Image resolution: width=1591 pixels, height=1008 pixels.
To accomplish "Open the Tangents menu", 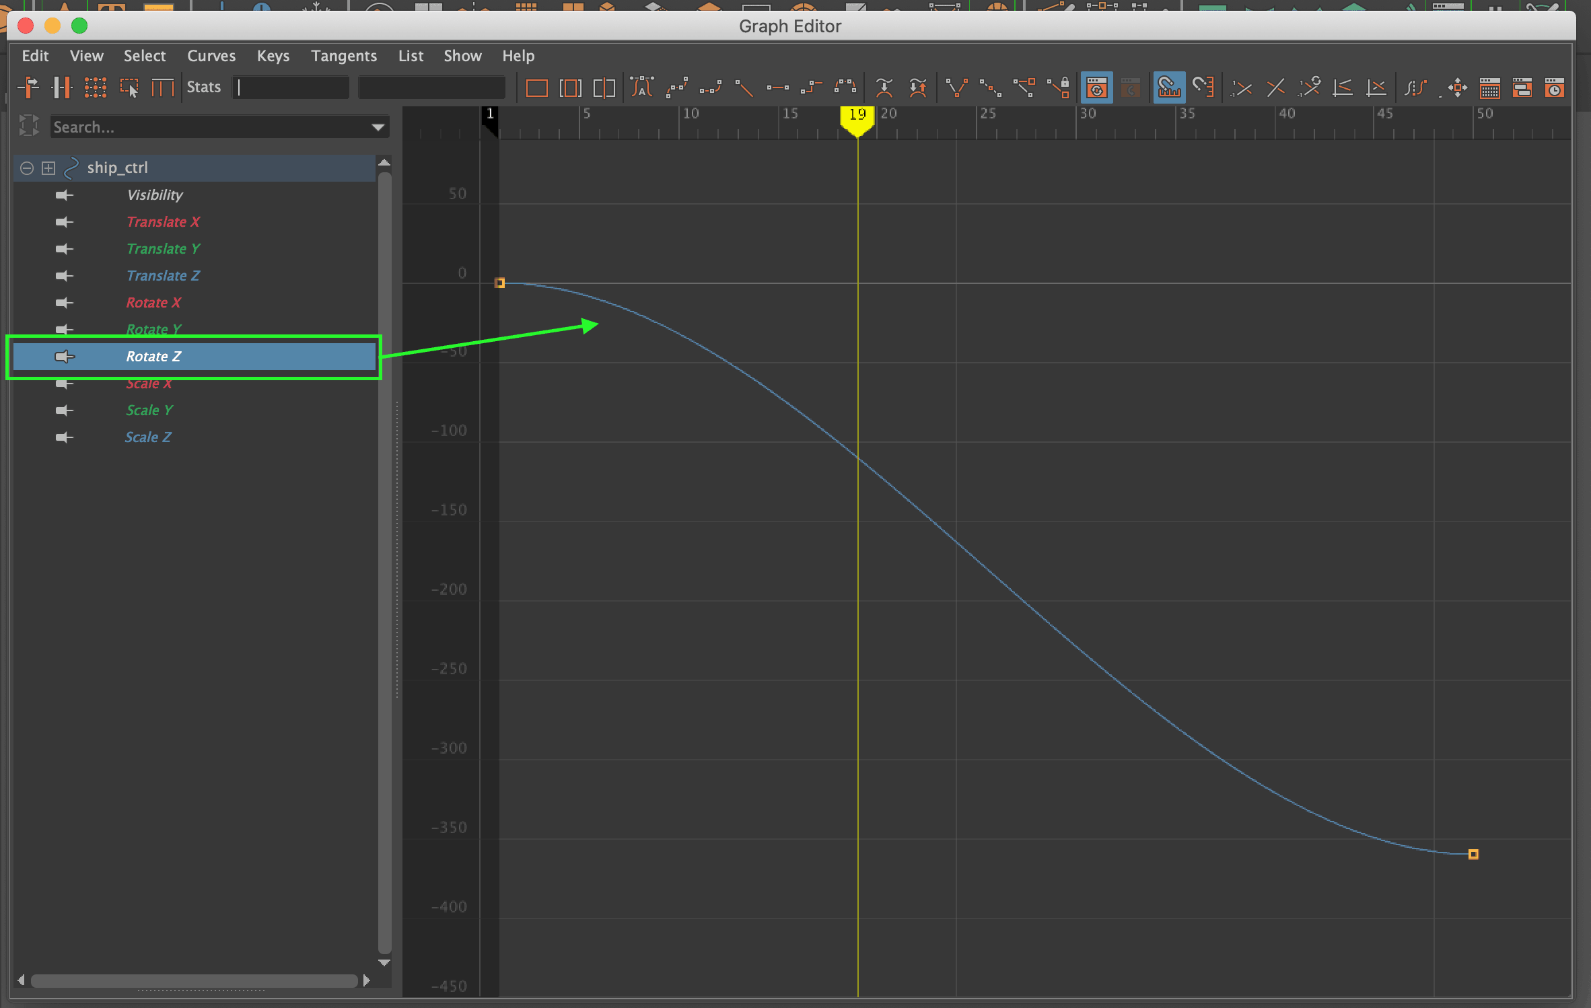I will coord(343,56).
